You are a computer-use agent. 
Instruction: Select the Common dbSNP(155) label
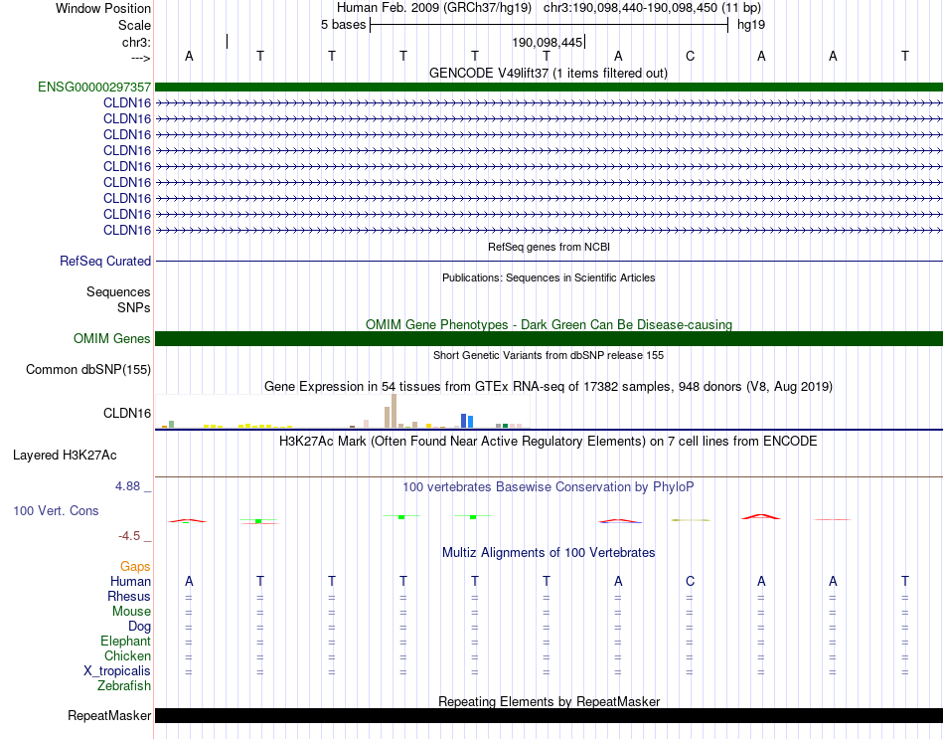coord(88,370)
